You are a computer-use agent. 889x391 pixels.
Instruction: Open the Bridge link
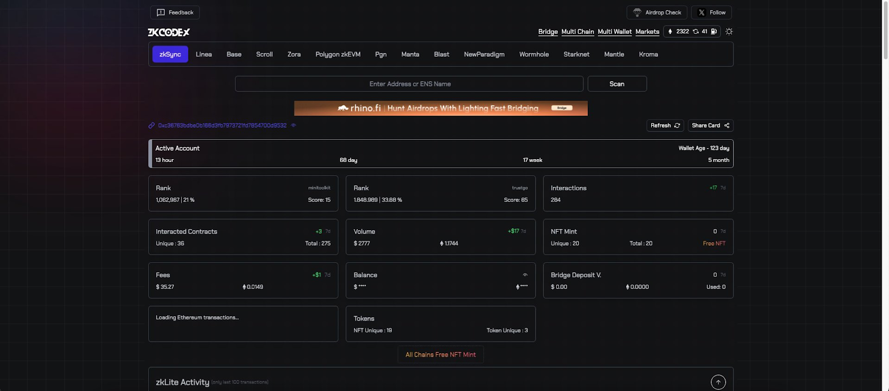[548, 32]
